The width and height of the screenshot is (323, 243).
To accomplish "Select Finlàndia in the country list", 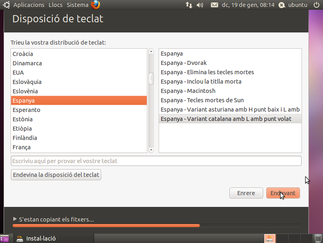I will pos(79,138).
